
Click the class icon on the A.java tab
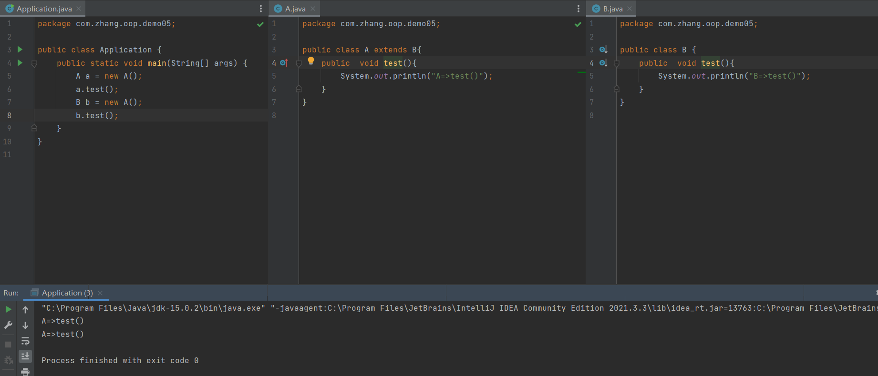coord(278,9)
